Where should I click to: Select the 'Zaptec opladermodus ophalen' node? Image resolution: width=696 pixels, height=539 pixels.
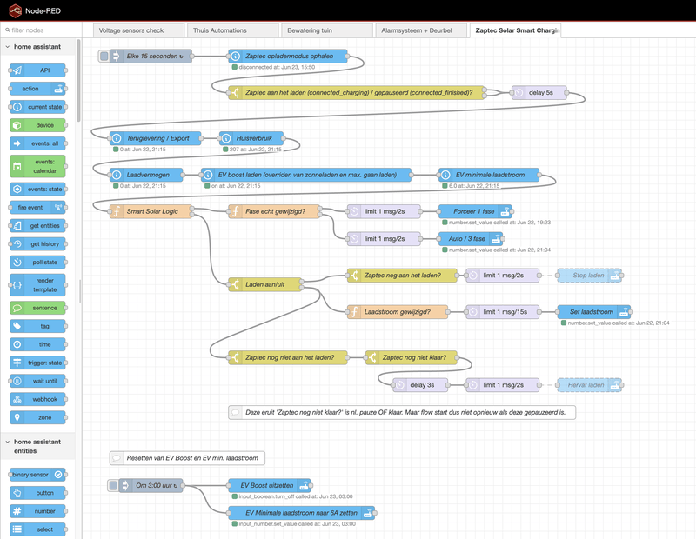[x=288, y=57]
